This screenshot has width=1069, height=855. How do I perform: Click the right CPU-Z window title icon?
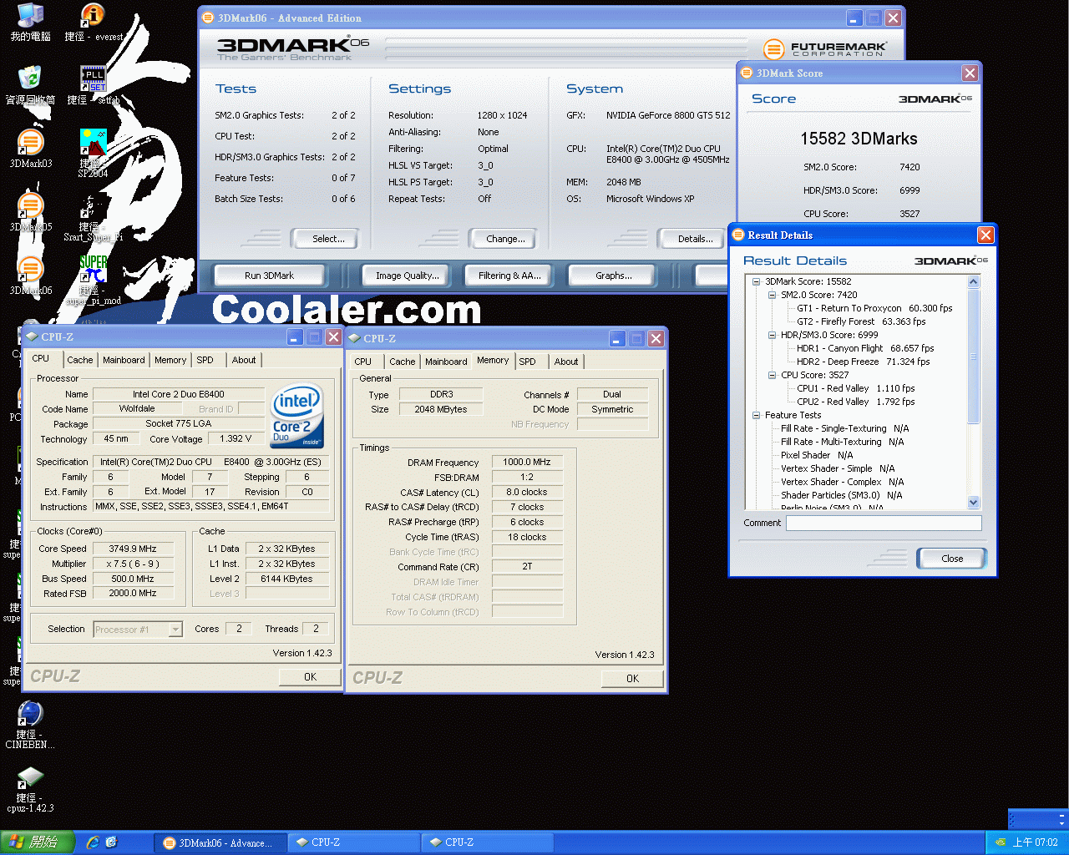pos(354,338)
